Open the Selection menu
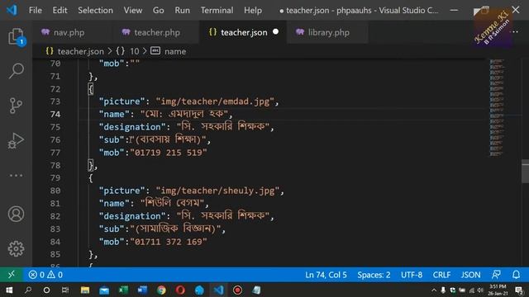 click(96, 11)
